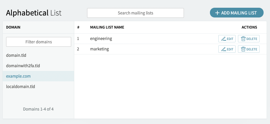
Task: Click the trash icon in marketing row
Action: [x=243, y=49]
